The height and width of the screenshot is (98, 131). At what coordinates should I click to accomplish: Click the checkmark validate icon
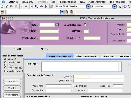point(26,6)
